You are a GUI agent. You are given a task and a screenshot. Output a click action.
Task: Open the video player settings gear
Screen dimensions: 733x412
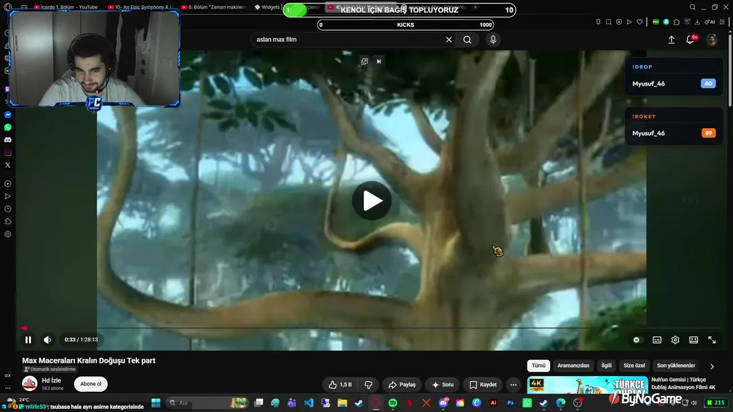(x=675, y=340)
